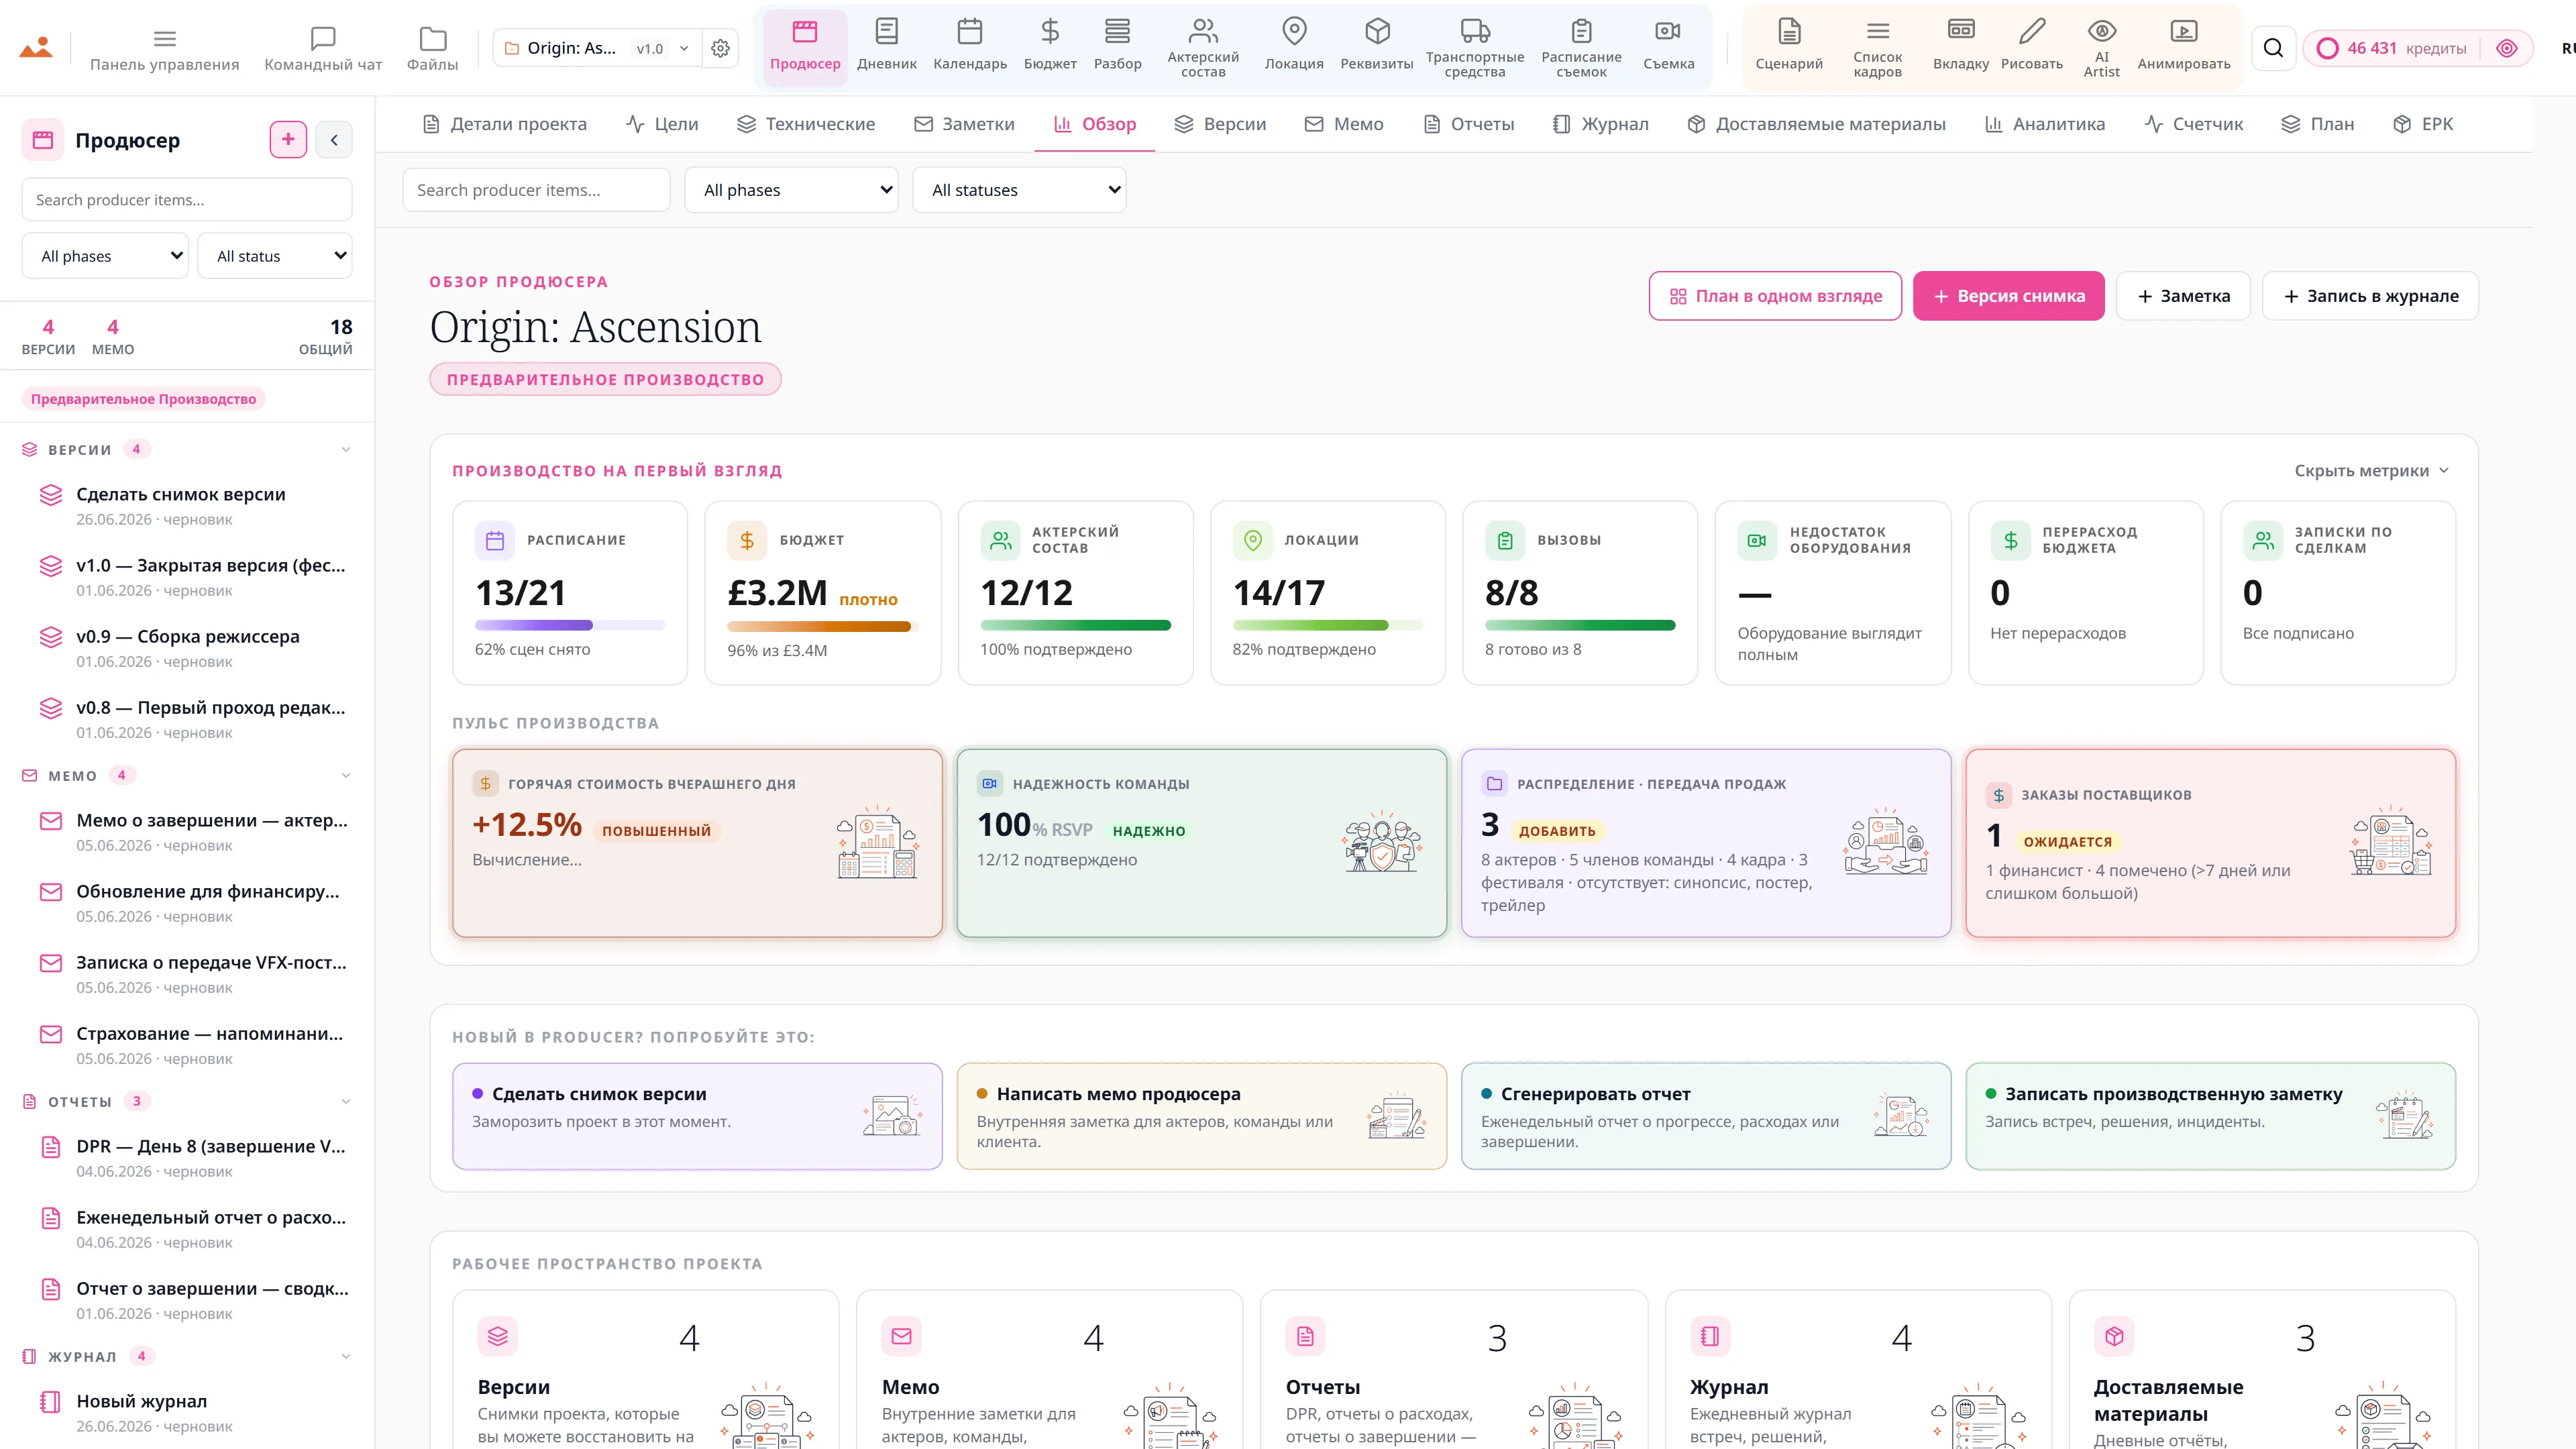Open the Разбор breakdown icon
2576x1449 pixels.
[1117, 31]
